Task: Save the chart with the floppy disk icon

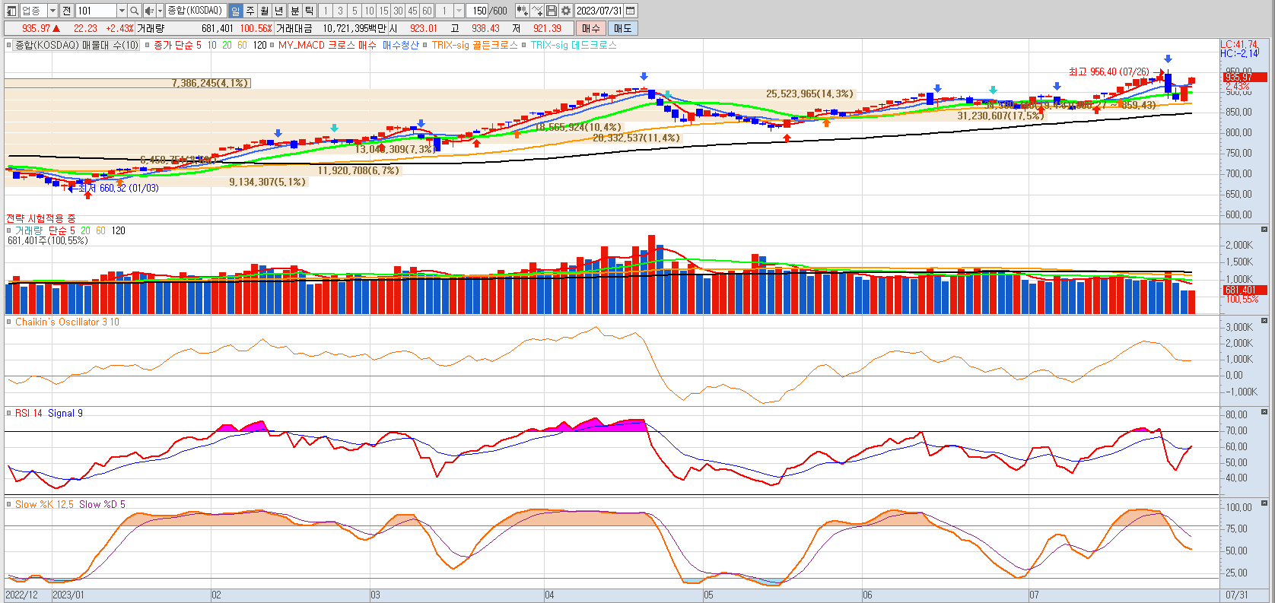Action: point(552,11)
